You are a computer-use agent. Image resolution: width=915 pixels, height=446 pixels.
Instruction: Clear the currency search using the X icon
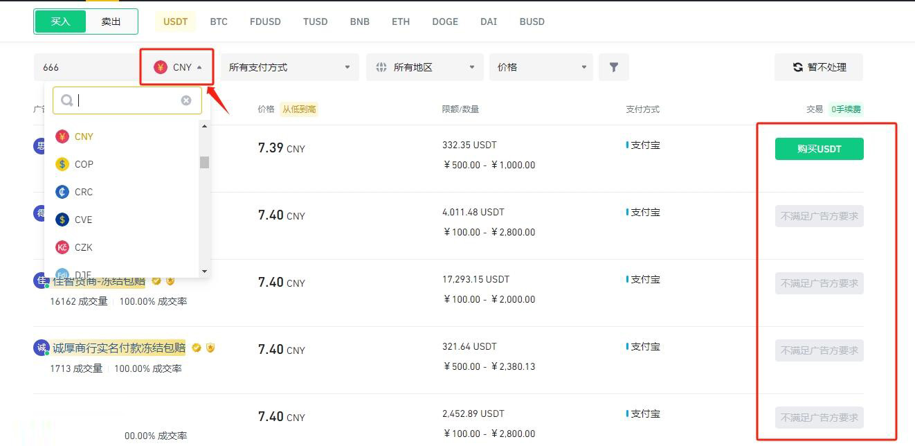click(x=185, y=100)
